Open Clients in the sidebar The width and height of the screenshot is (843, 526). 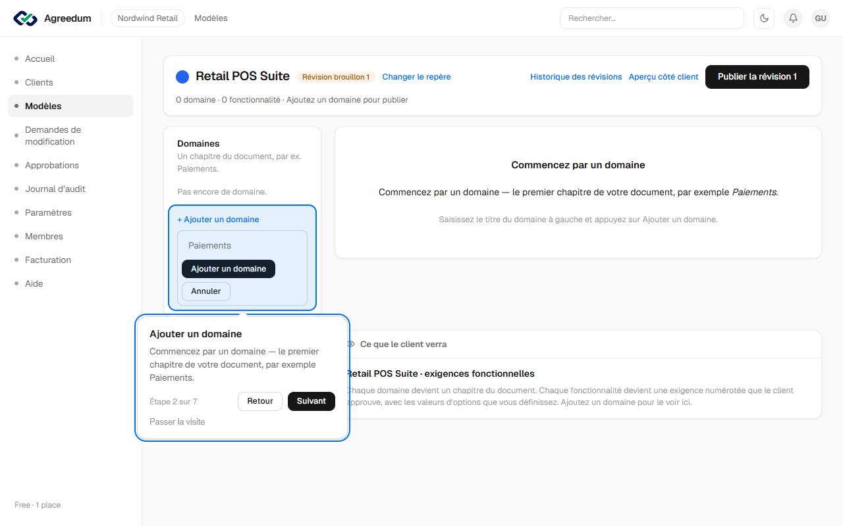tap(70, 82)
